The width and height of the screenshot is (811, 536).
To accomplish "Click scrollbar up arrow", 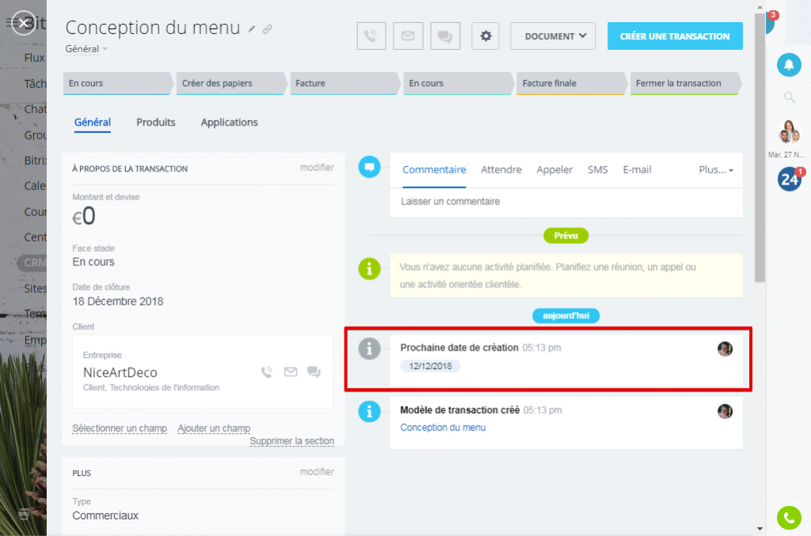I will tap(760, 7).
